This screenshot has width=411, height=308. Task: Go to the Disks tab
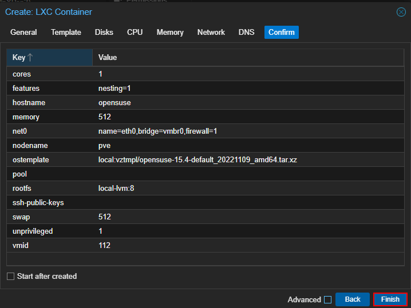click(104, 33)
